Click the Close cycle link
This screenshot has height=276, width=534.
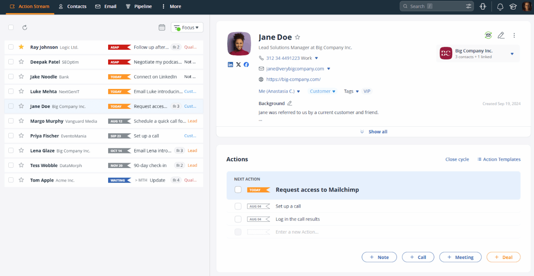[x=457, y=159]
